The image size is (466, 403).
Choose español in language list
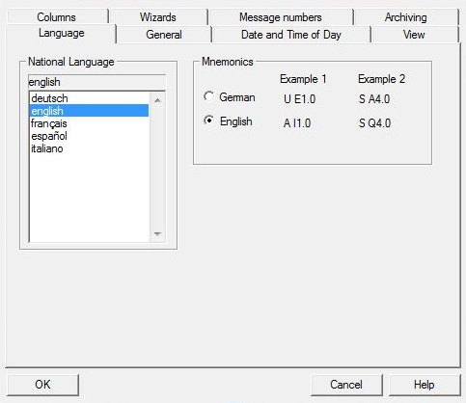(90, 136)
